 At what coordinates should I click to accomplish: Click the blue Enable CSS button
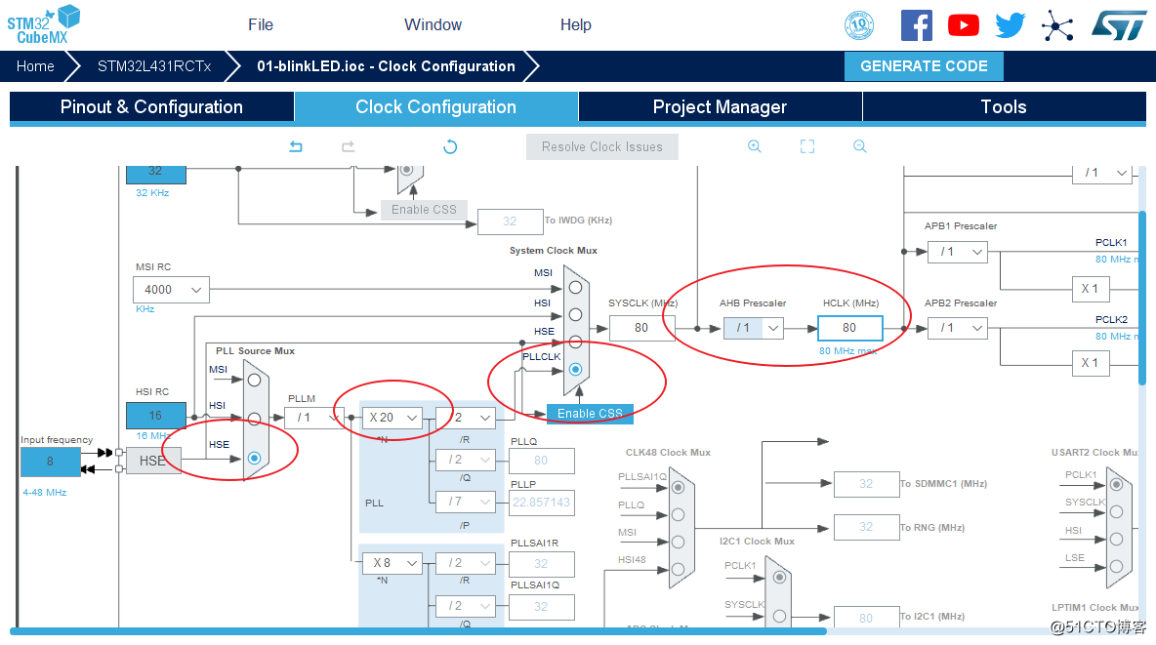590,414
